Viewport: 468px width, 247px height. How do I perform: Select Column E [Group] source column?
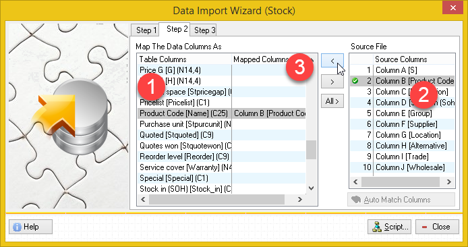(x=402, y=113)
